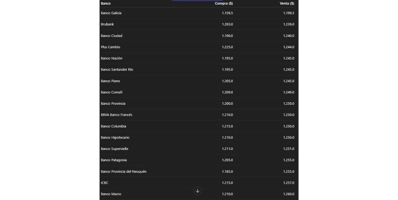Click on Banco Santander Río

(117, 70)
